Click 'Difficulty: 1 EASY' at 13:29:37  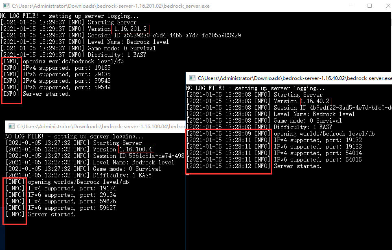click(x=117, y=55)
